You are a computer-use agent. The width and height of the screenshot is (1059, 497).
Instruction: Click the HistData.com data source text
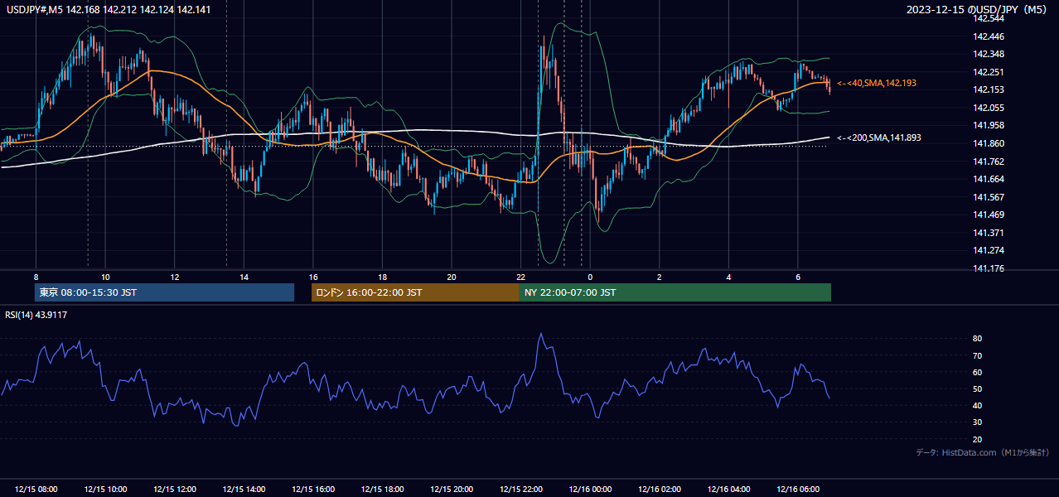coord(983,452)
